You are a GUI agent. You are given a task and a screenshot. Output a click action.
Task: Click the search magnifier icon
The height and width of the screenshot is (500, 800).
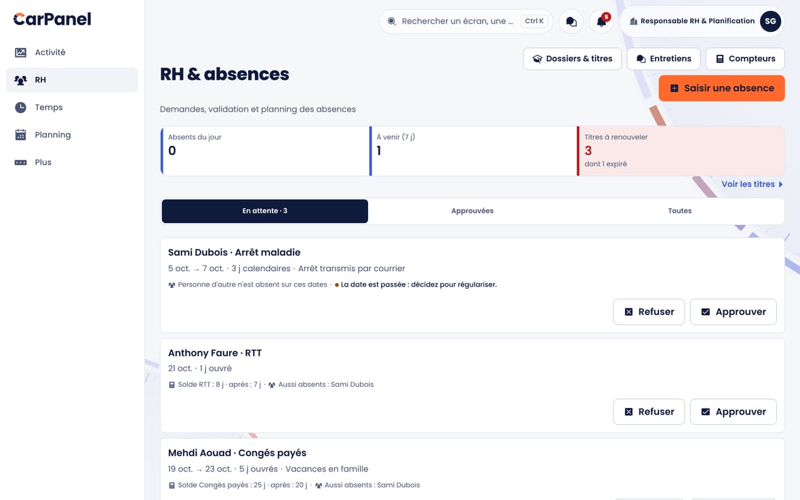(391, 22)
